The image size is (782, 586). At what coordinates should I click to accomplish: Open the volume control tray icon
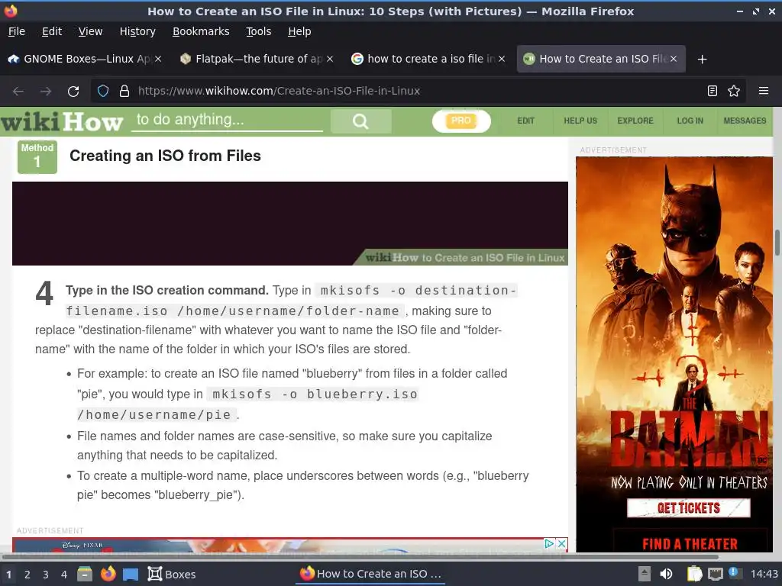(x=666, y=574)
